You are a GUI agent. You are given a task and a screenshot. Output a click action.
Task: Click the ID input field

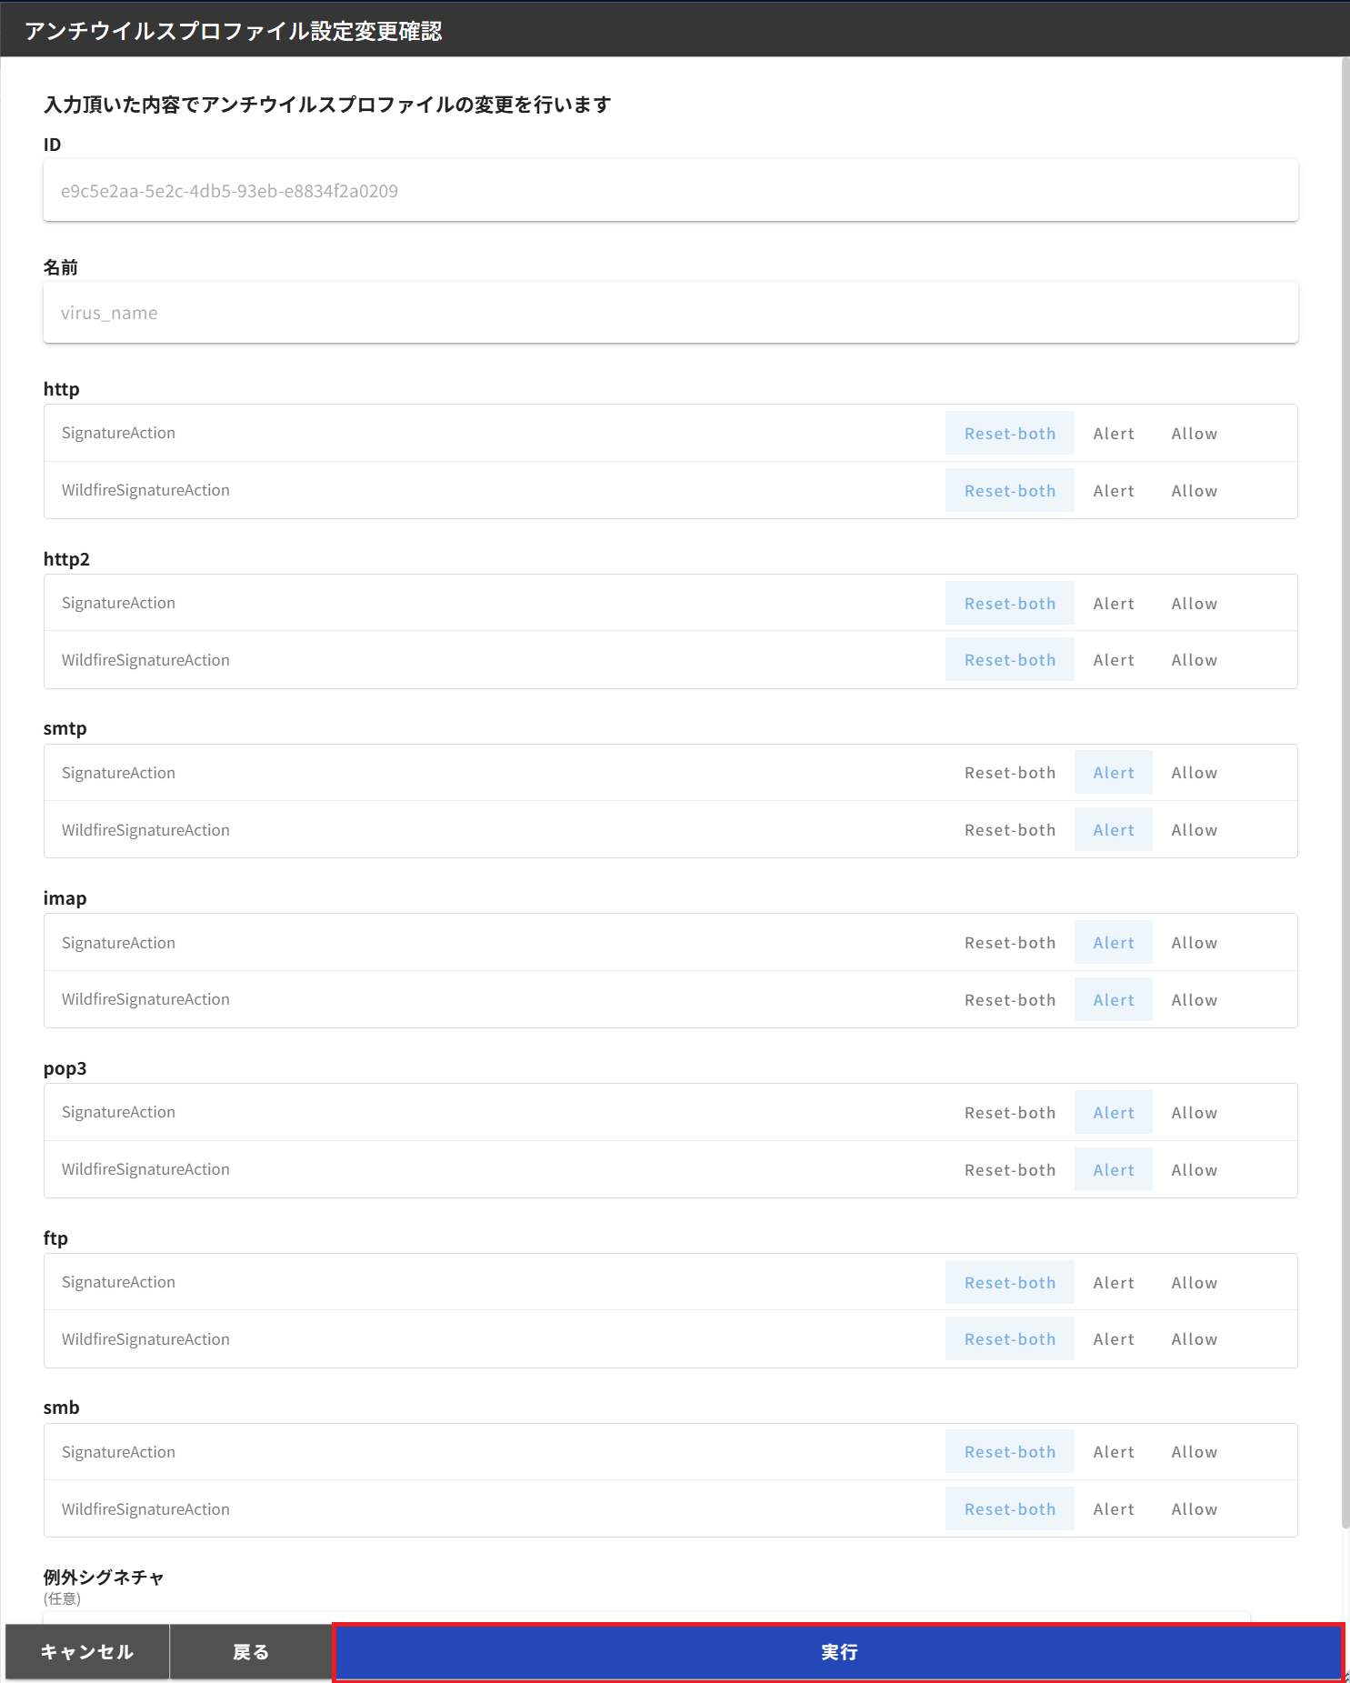click(x=670, y=191)
